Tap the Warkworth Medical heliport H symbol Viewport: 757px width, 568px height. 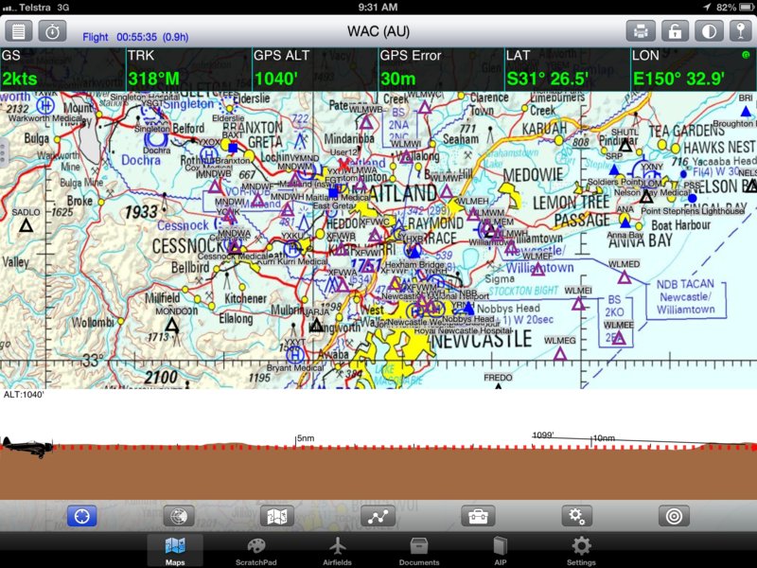(45, 104)
